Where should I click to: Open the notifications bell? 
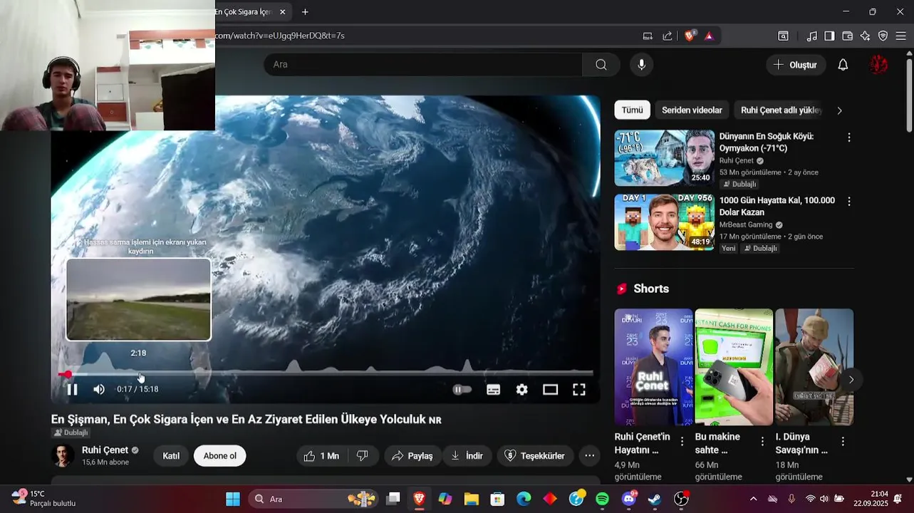(x=843, y=65)
